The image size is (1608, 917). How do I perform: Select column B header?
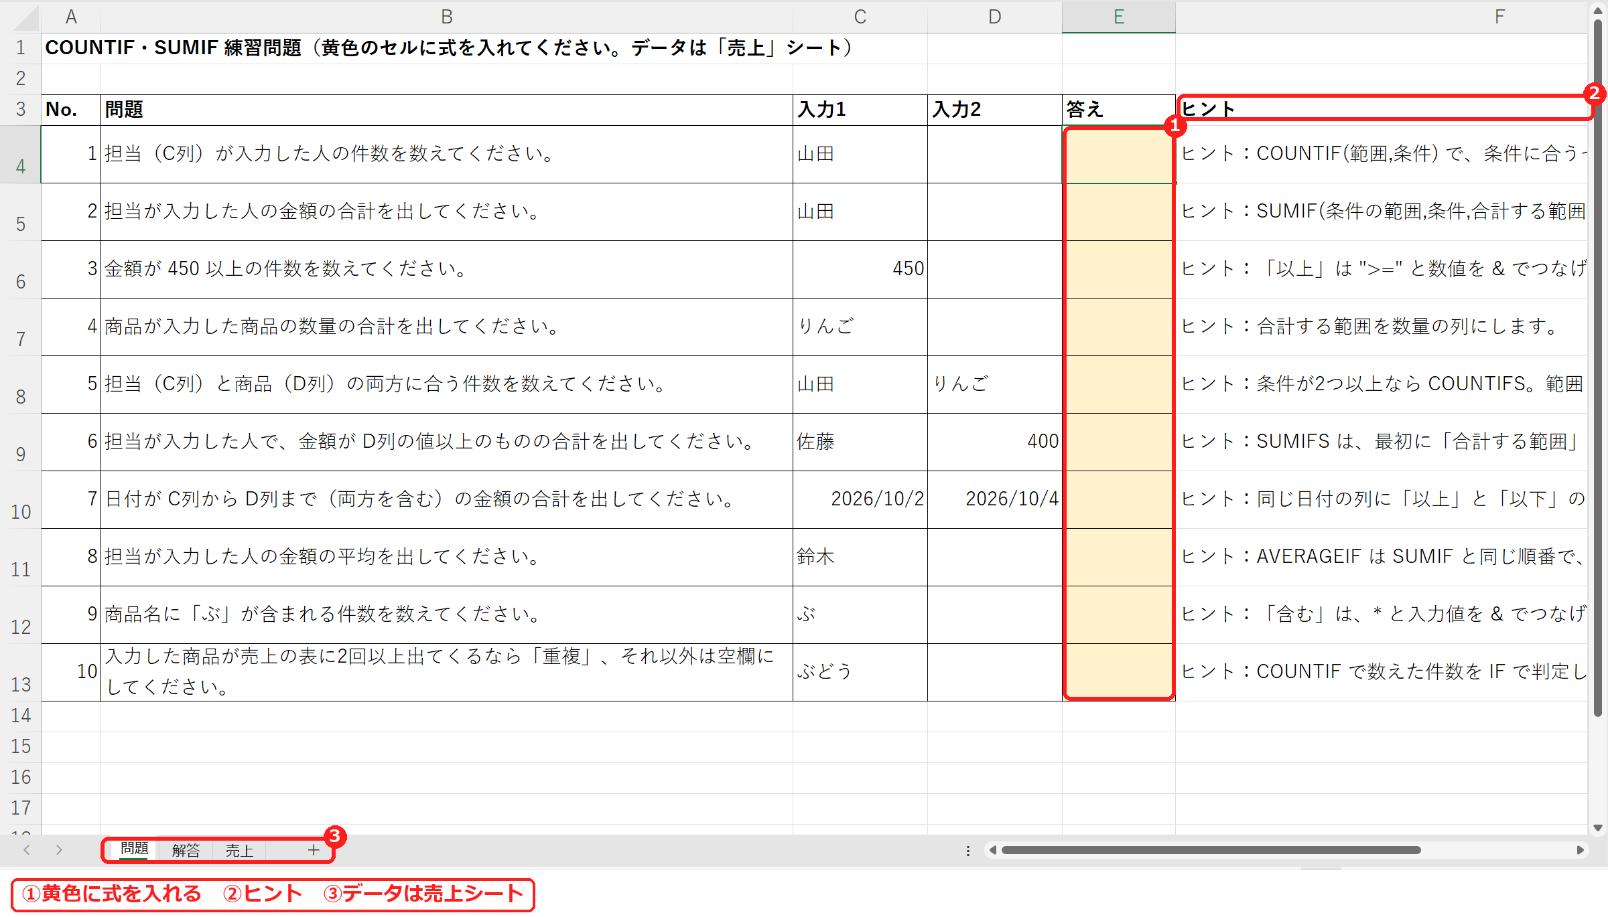tap(446, 17)
